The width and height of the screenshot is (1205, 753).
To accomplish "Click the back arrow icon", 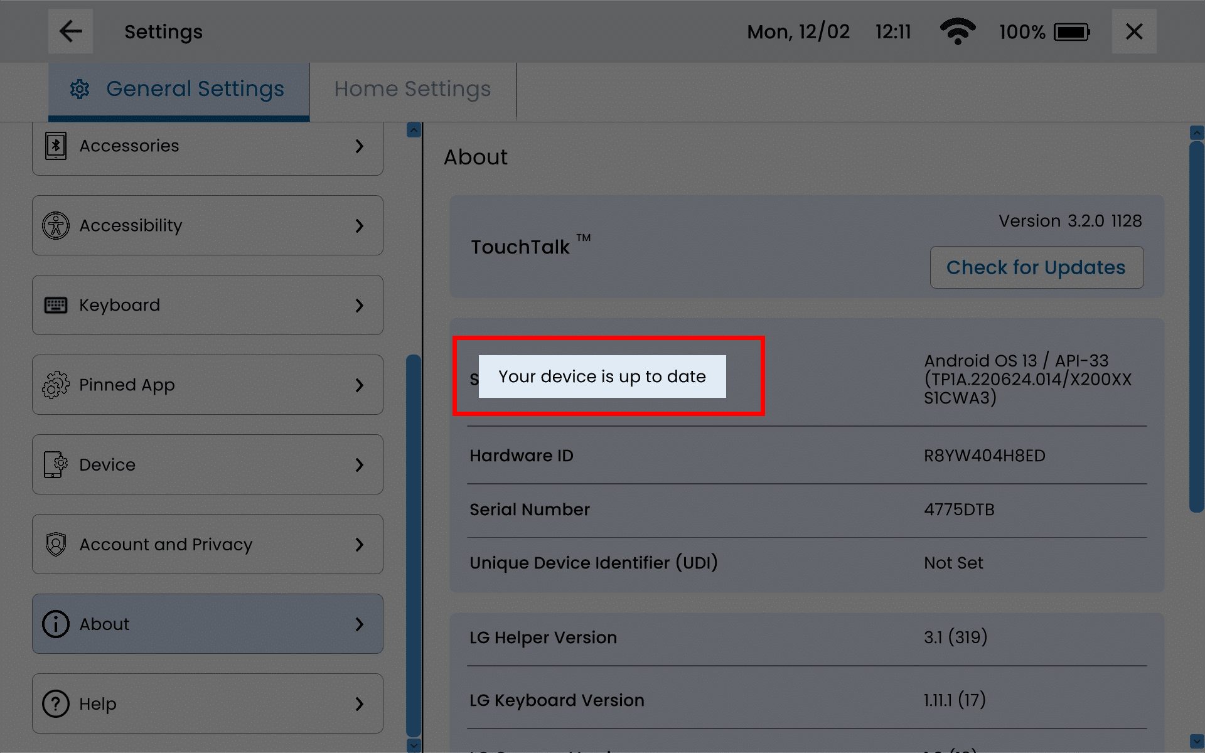I will pyautogui.click(x=70, y=31).
